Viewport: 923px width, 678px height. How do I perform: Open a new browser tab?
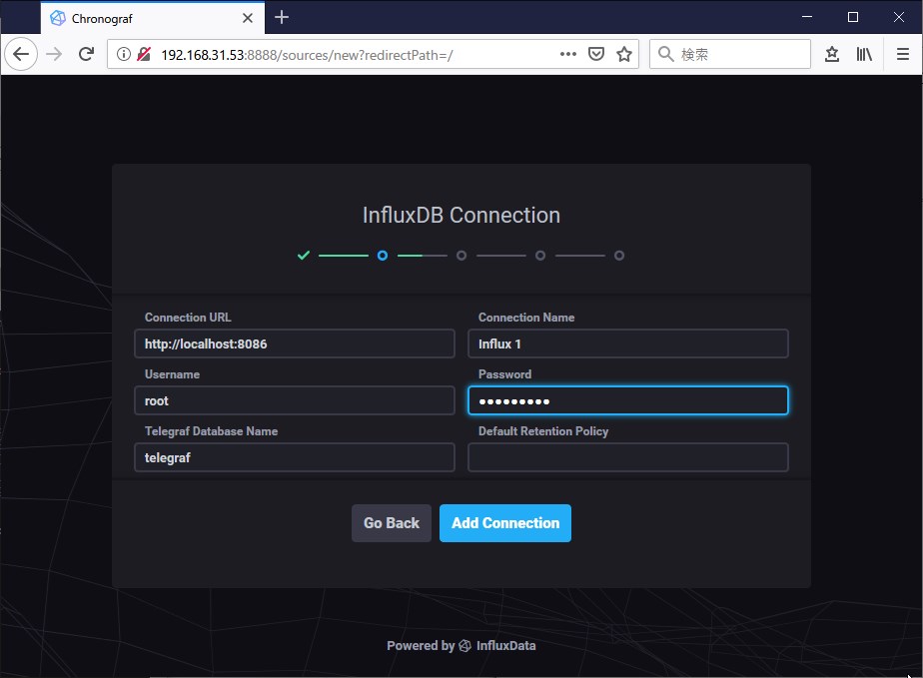pyautogui.click(x=282, y=18)
